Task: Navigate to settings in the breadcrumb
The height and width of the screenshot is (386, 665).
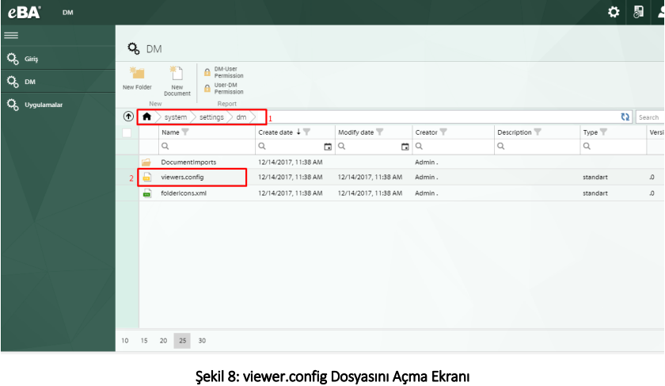Action: point(211,117)
